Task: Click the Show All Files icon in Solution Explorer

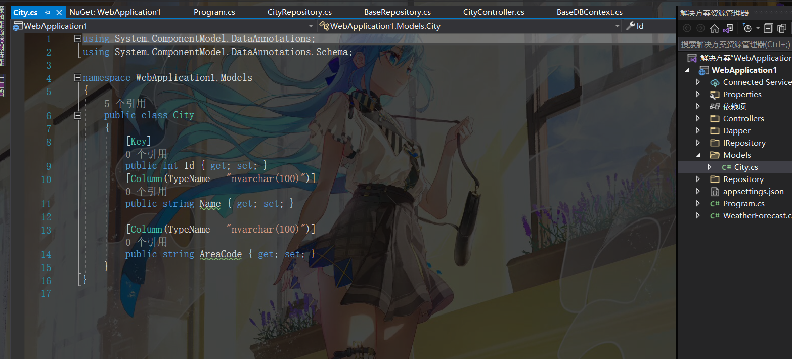Action: pos(782,28)
